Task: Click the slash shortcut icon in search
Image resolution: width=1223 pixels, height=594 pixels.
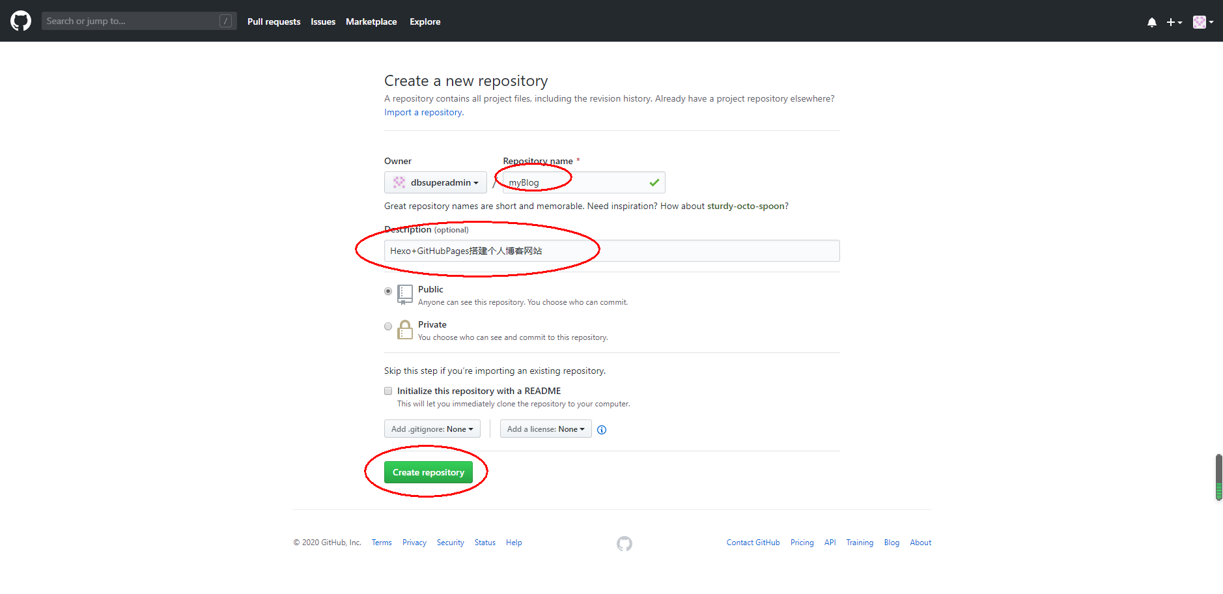Action: 226,21
